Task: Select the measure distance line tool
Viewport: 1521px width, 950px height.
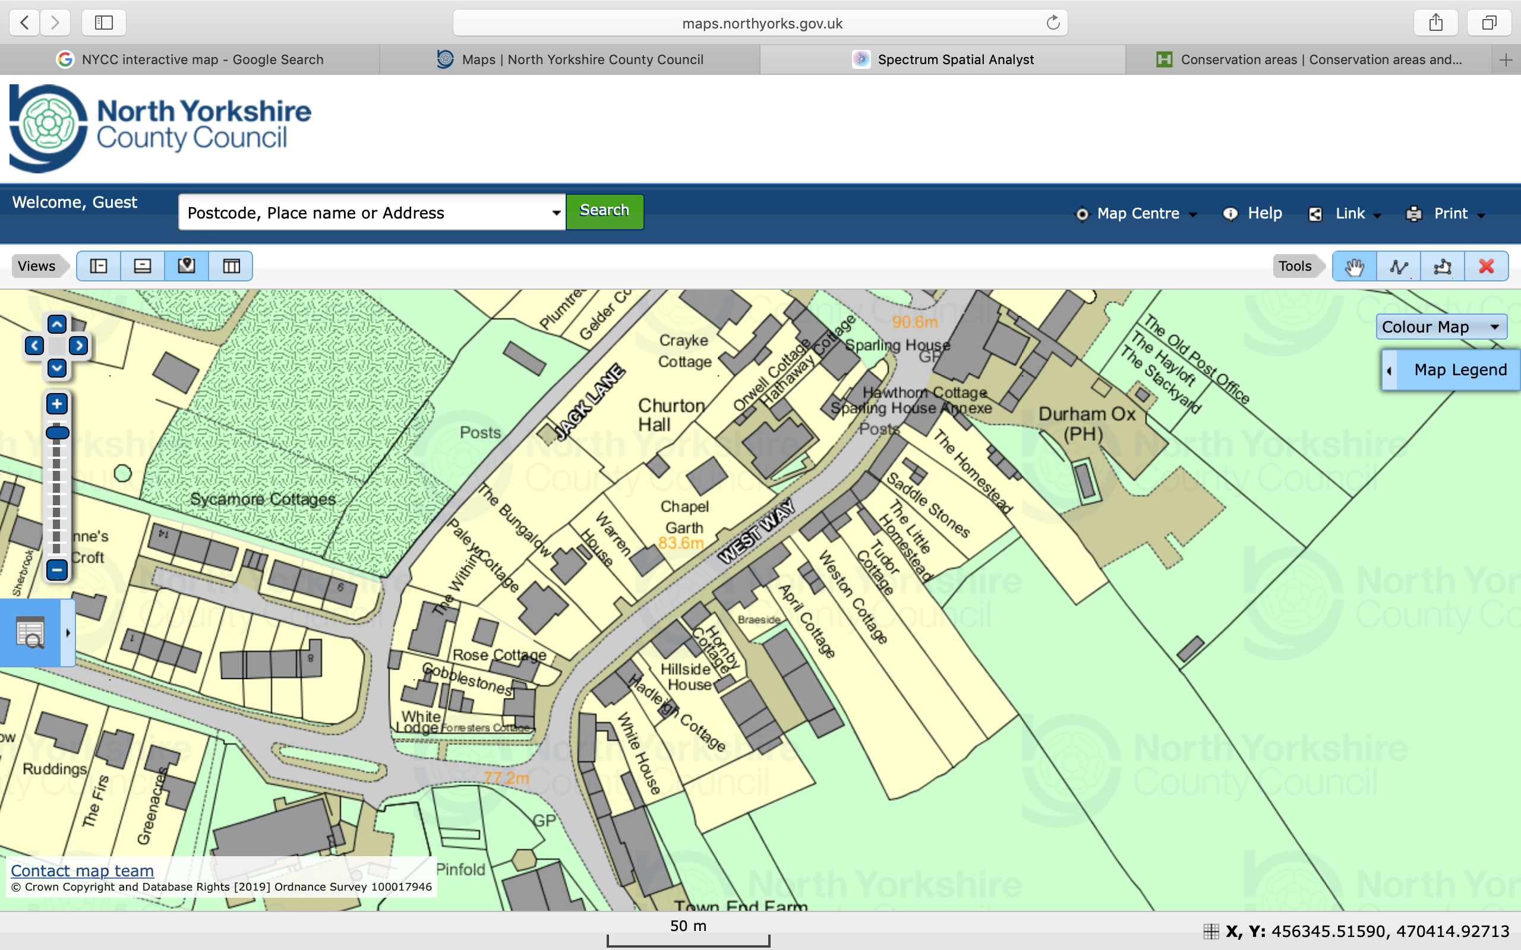Action: (1399, 267)
